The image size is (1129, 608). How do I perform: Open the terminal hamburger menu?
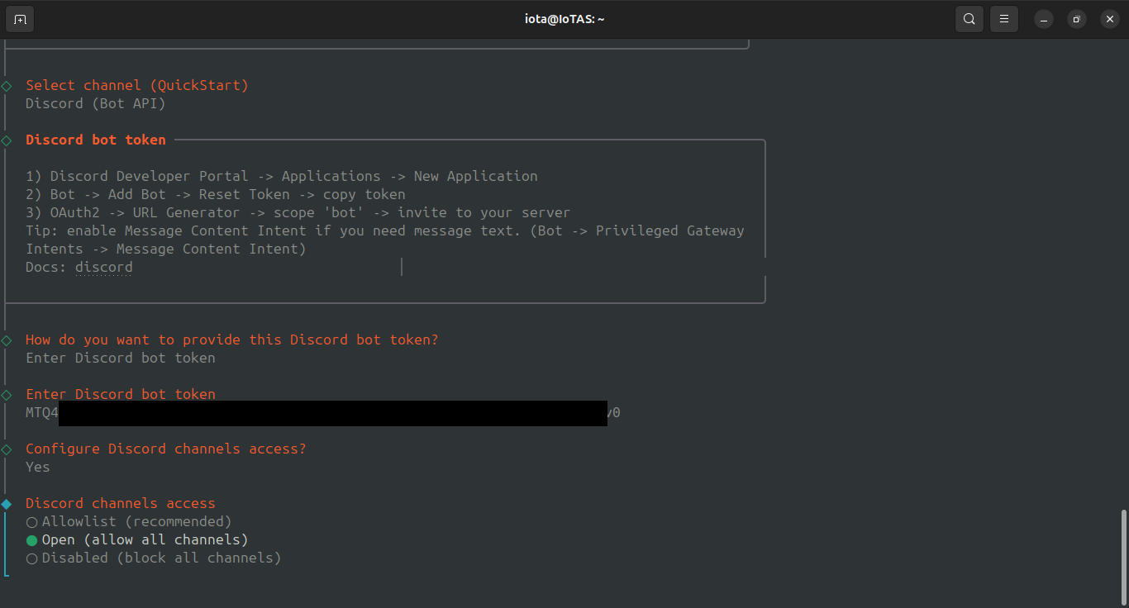1003,18
